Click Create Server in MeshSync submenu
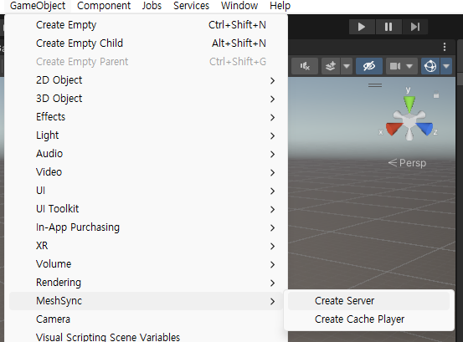The width and height of the screenshot is (463, 342). (368, 301)
